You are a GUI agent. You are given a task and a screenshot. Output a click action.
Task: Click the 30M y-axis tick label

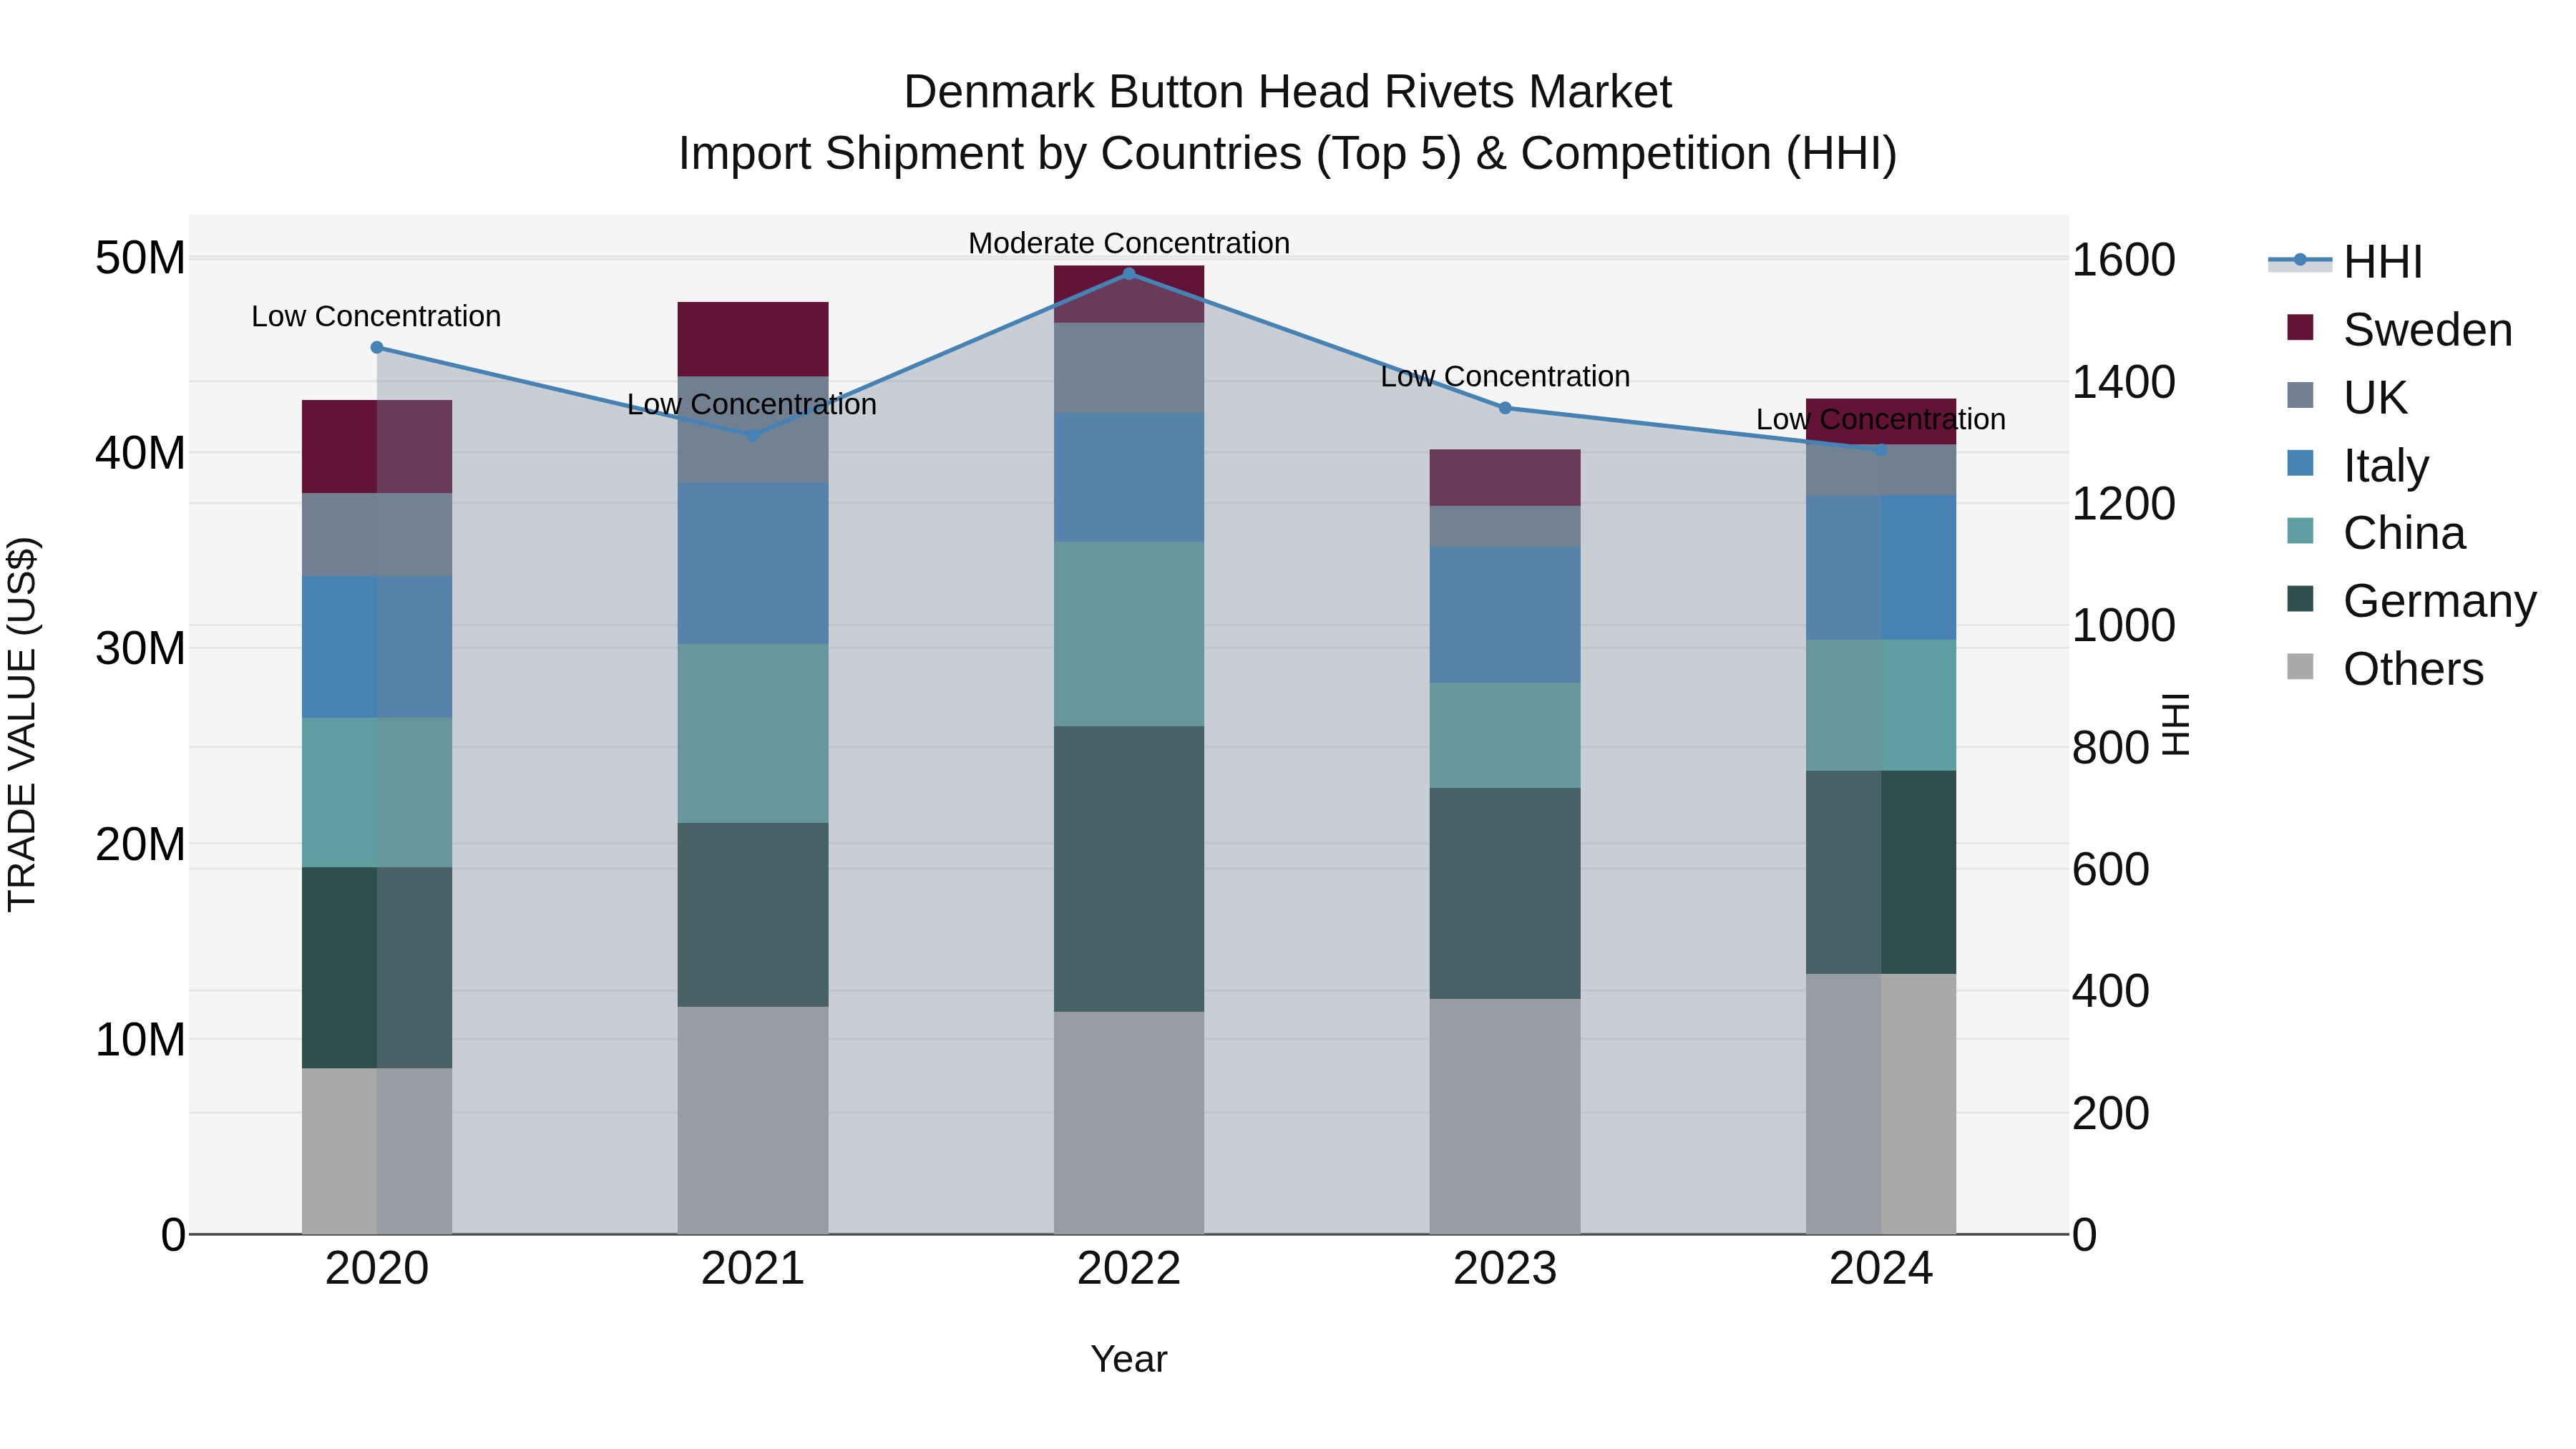coord(140,648)
